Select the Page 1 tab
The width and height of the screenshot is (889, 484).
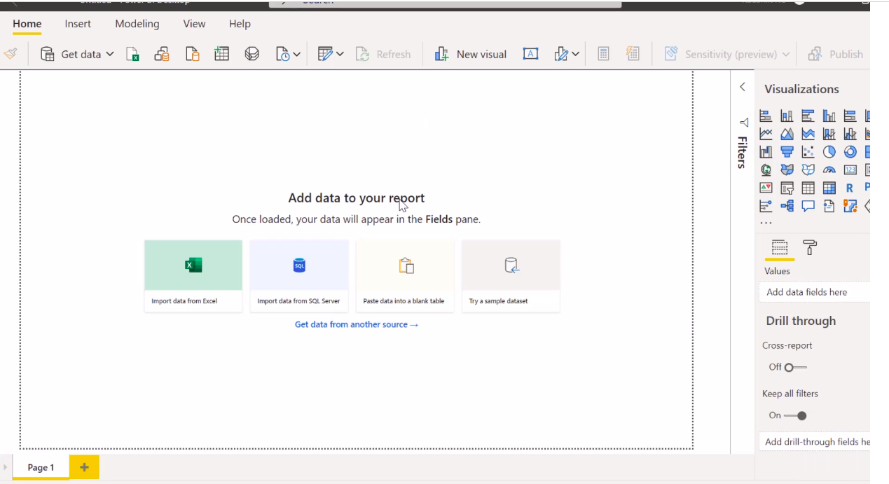coord(41,467)
